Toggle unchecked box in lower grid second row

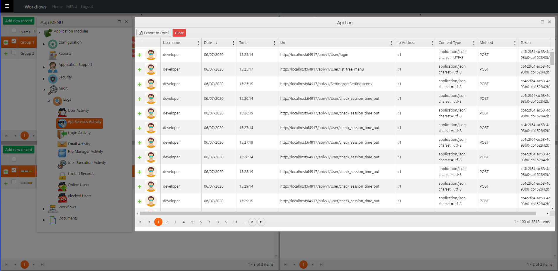click(x=14, y=182)
